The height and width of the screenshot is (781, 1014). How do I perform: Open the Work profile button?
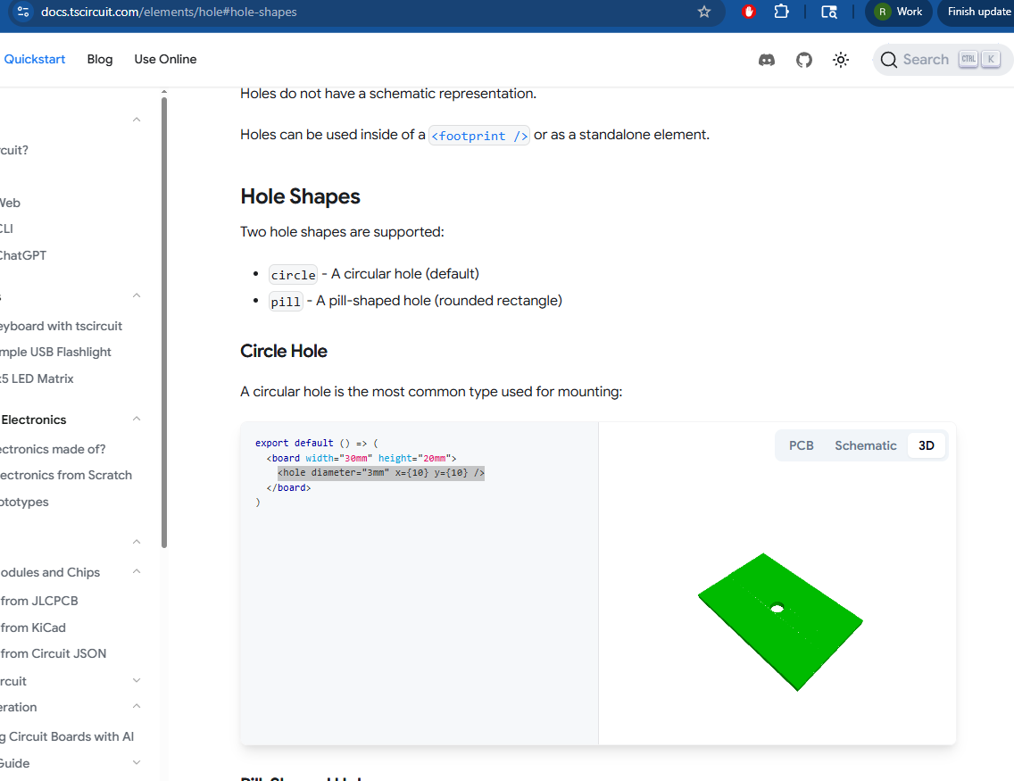(898, 12)
